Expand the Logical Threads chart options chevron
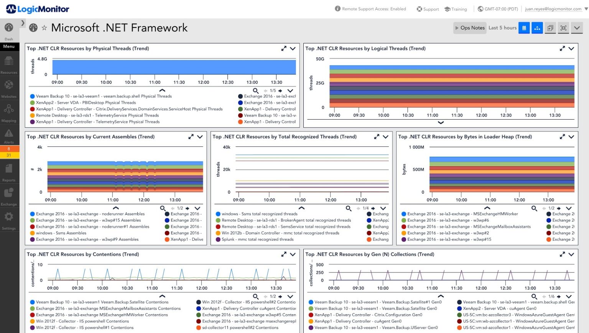 coord(571,48)
